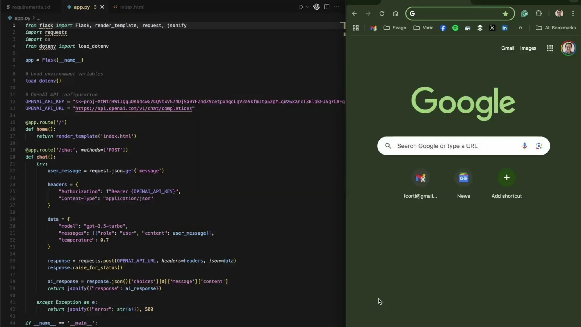Click the browser home icon
This screenshot has height=327, width=581.
point(395,14)
